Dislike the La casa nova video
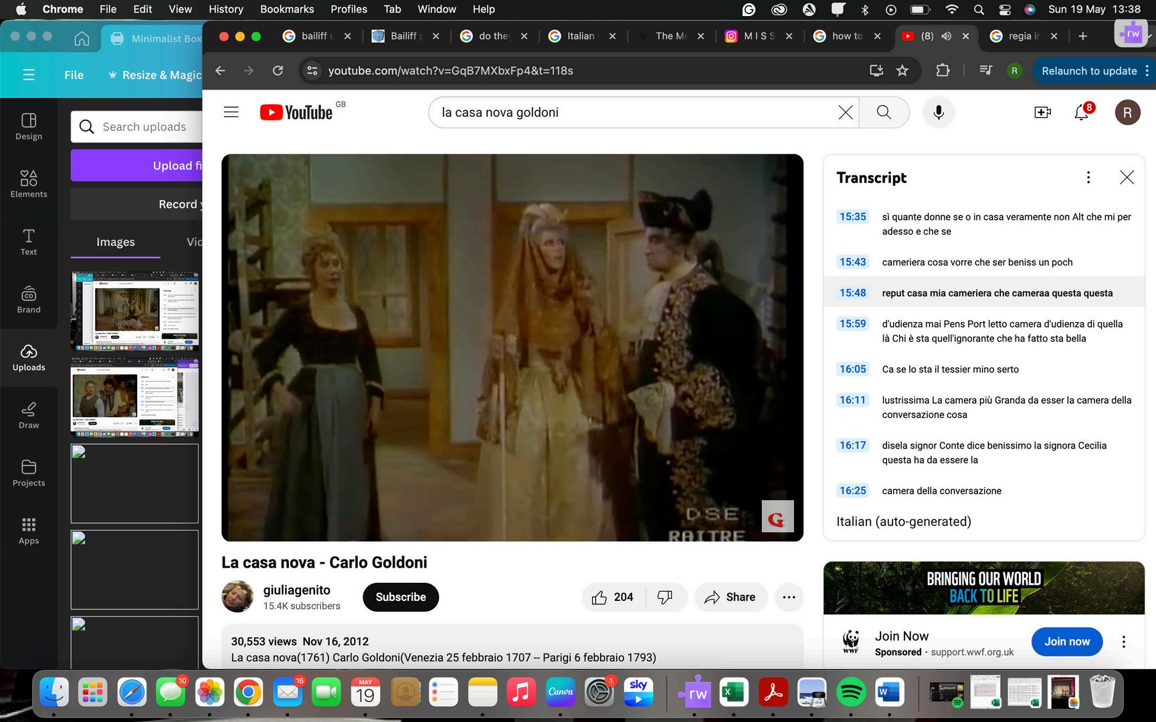 click(665, 597)
